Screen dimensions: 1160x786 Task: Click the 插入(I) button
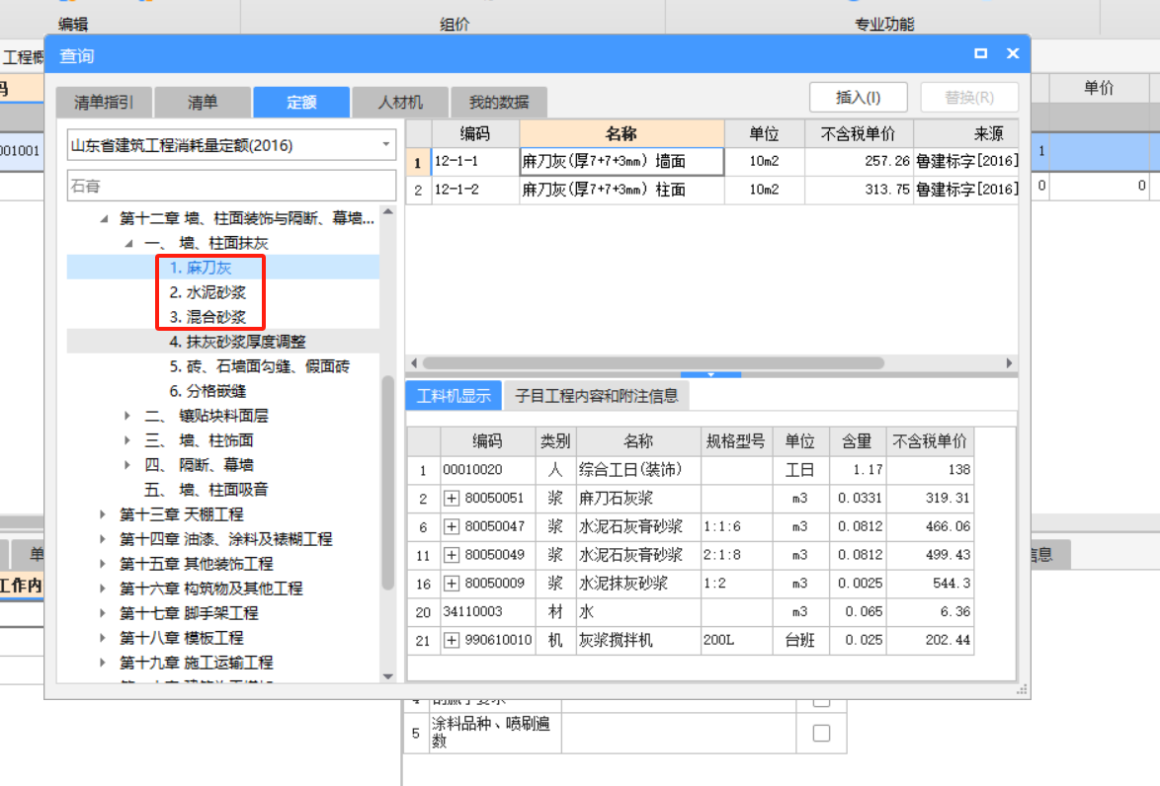859,98
